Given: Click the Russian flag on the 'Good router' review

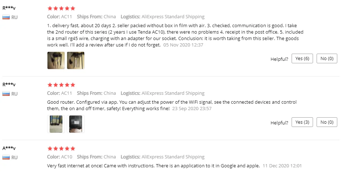Looking at the screenshot, I should point(6,94).
